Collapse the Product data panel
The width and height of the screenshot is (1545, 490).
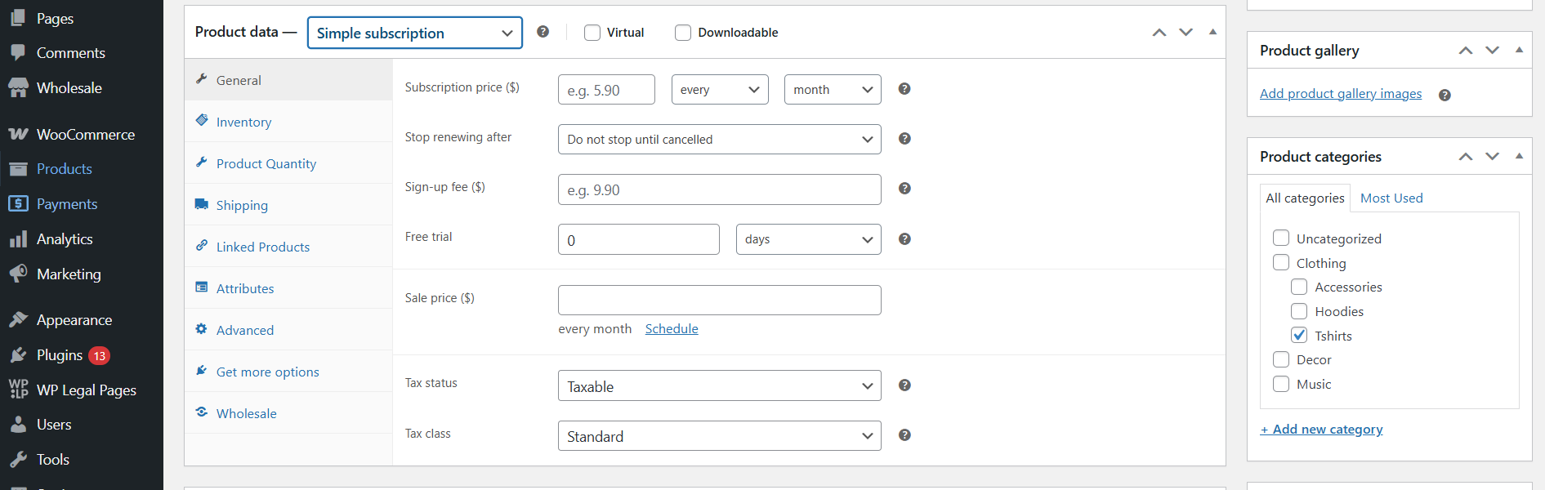tap(1213, 33)
